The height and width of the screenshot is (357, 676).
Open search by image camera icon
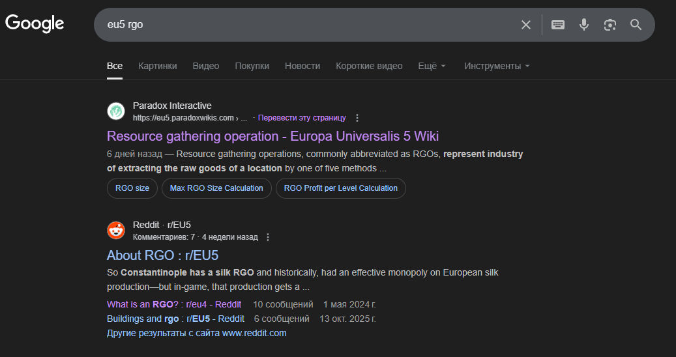pyautogui.click(x=610, y=25)
